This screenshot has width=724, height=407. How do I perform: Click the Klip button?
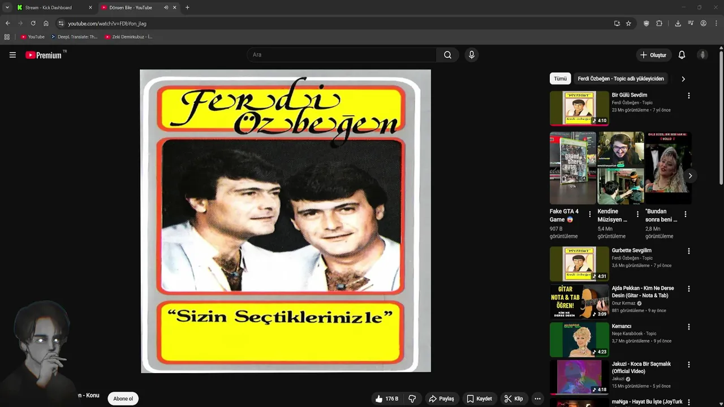click(x=514, y=399)
